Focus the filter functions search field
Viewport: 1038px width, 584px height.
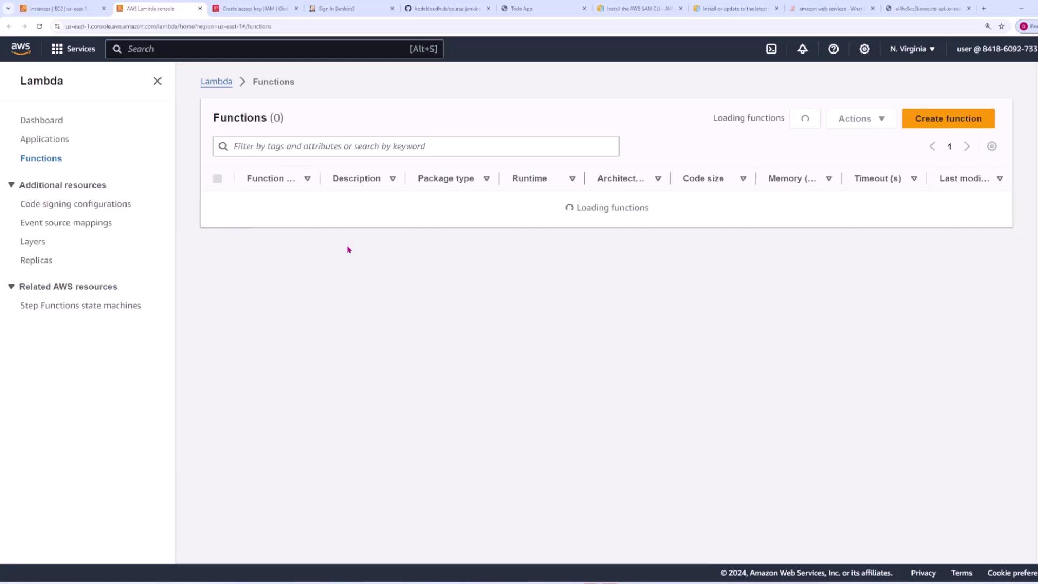click(422, 147)
